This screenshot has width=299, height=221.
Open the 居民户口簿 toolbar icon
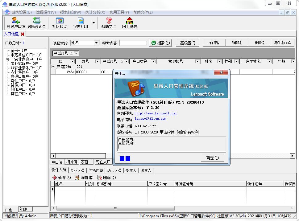16,23
